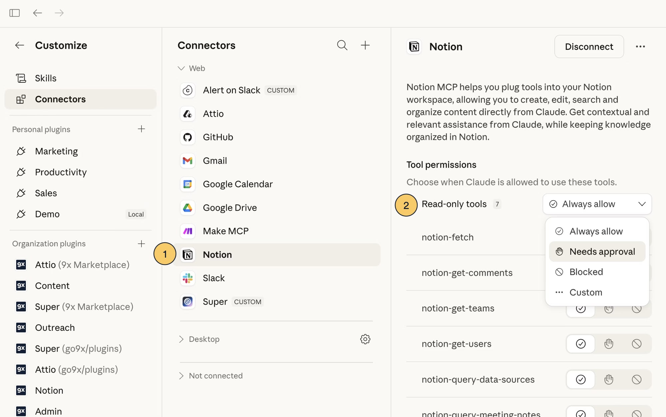Viewport: 666px width, 417px height.
Task: Block the notion-query-data-sources tool
Action: pyautogui.click(x=636, y=379)
